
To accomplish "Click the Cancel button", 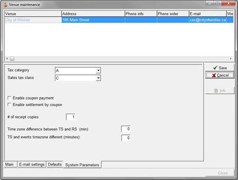I will [220, 75].
